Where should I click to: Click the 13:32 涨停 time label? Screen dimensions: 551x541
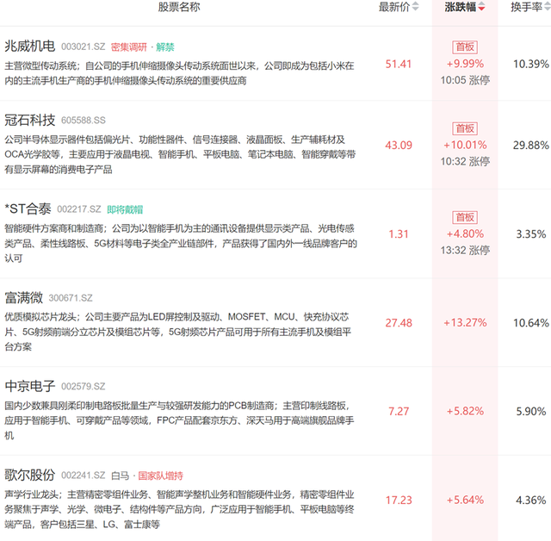(x=465, y=251)
